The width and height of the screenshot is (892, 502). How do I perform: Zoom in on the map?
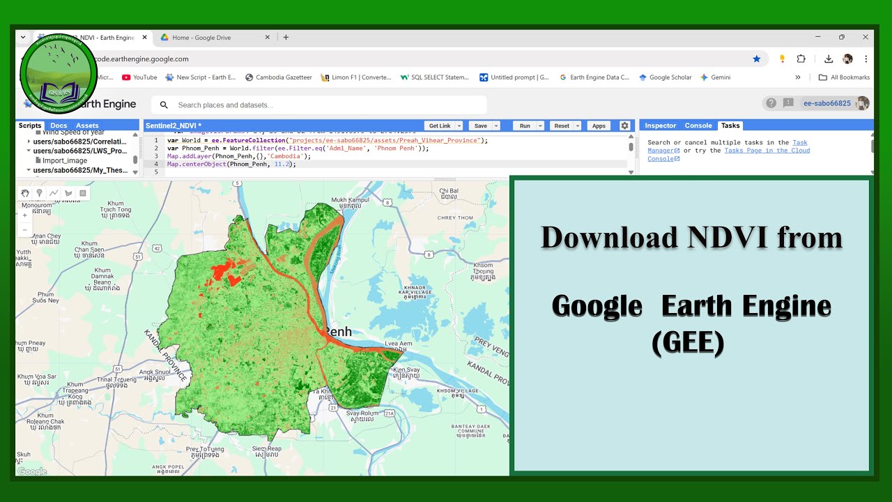point(25,215)
